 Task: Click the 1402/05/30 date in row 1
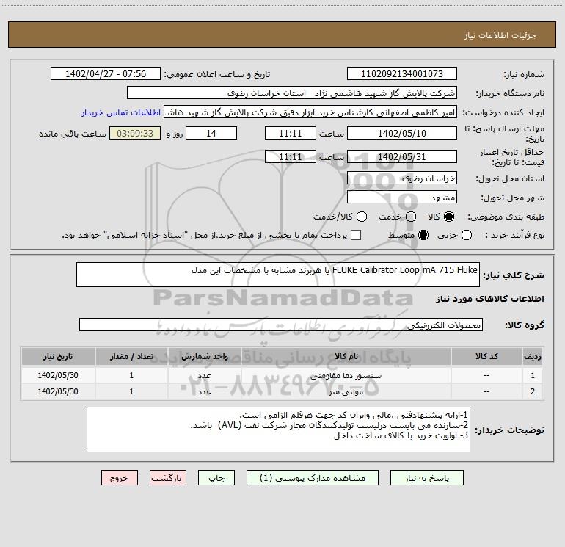point(58,375)
